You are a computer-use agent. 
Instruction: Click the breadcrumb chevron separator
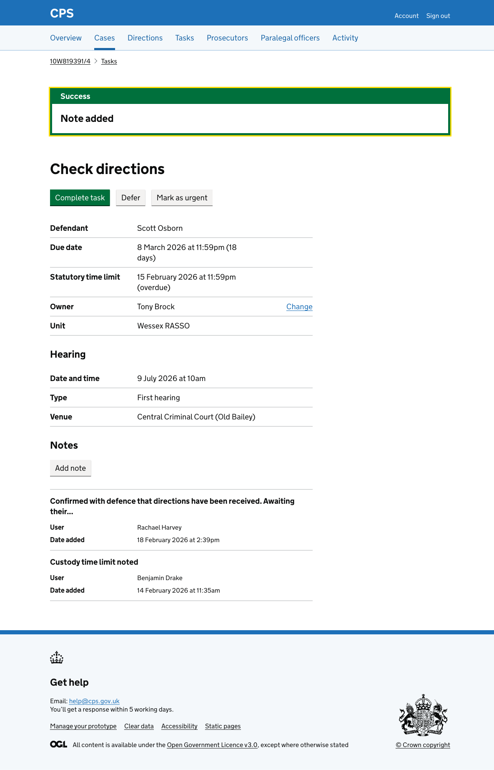(x=96, y=61)
